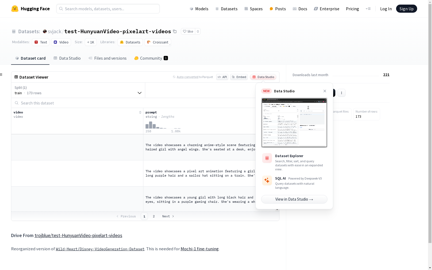Open the extra navigation menu icon beside Pricing
This screenshot has height=270, width=432.
368,9
